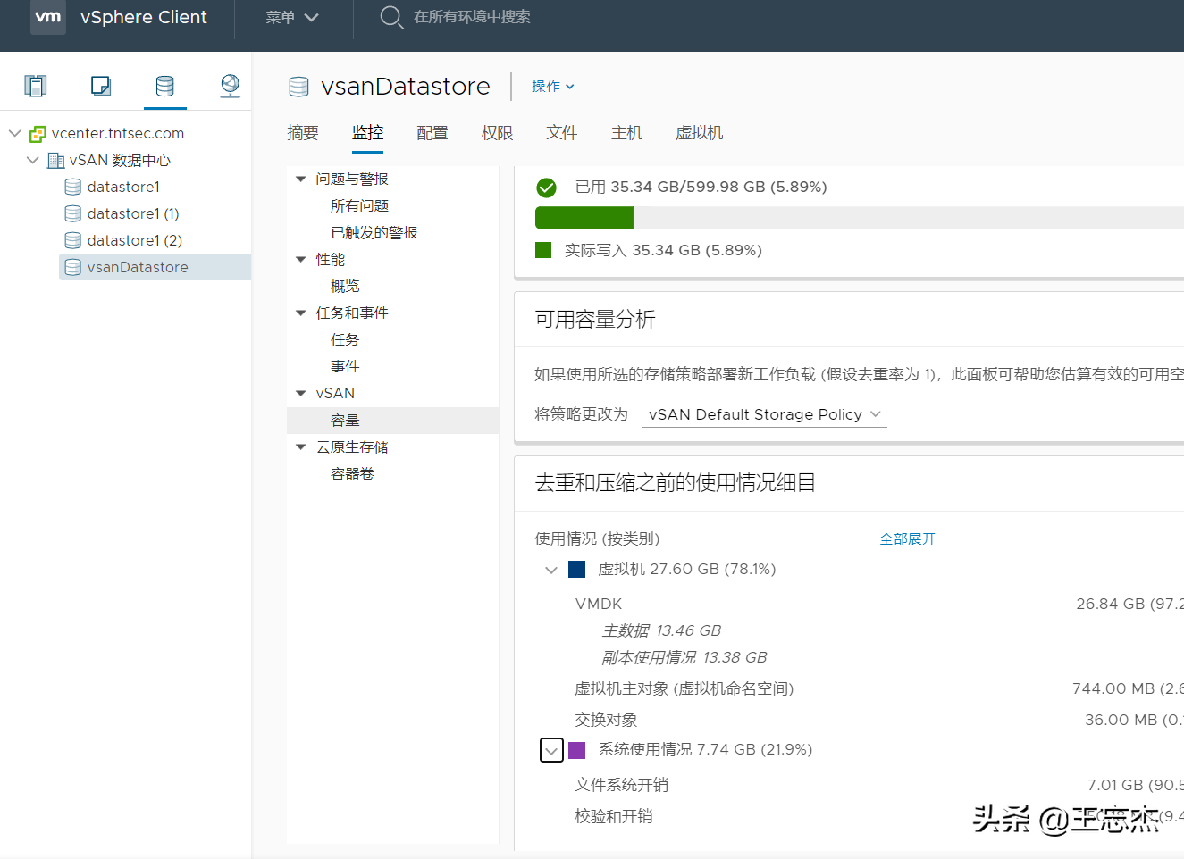Click the VMDK usage row label
The image size is (1184, 859).
[x=599, y=604]
